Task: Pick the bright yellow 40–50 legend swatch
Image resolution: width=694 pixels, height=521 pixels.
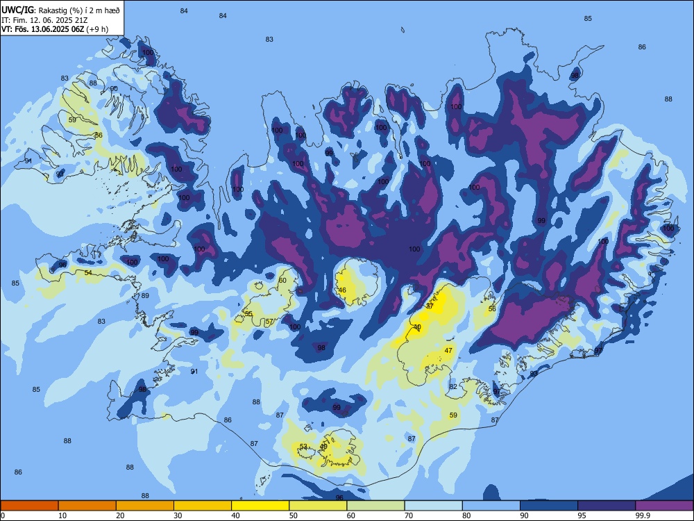Action: (260, 506)
